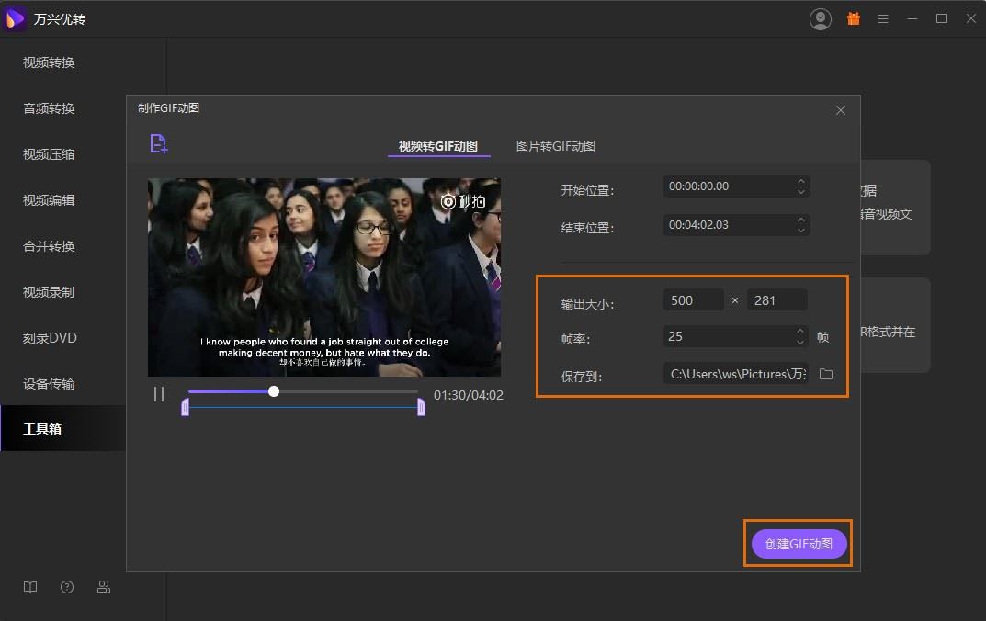Click the orange gift icon
This screenshot has height=621, width=986.
click(x=854, y=19)
